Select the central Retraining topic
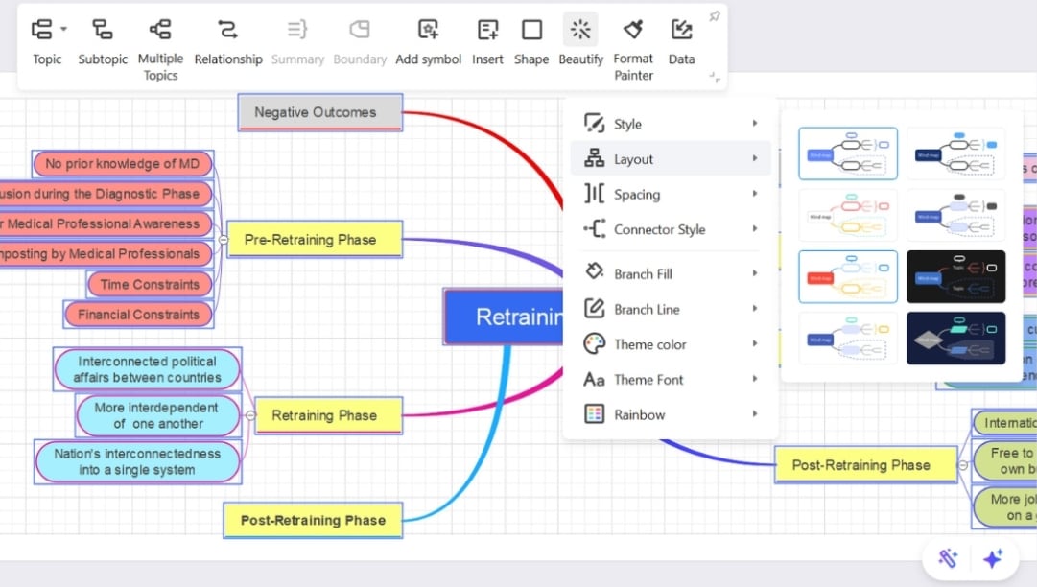This screenshot has height=587, width=1037. point(504,317)
